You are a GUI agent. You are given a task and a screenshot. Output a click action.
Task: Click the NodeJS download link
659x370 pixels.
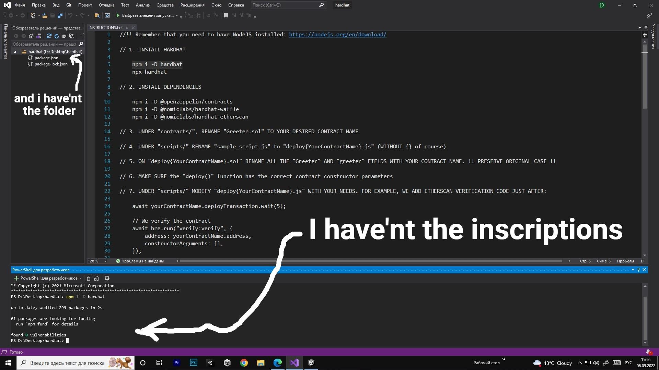(x=338, y=34)
